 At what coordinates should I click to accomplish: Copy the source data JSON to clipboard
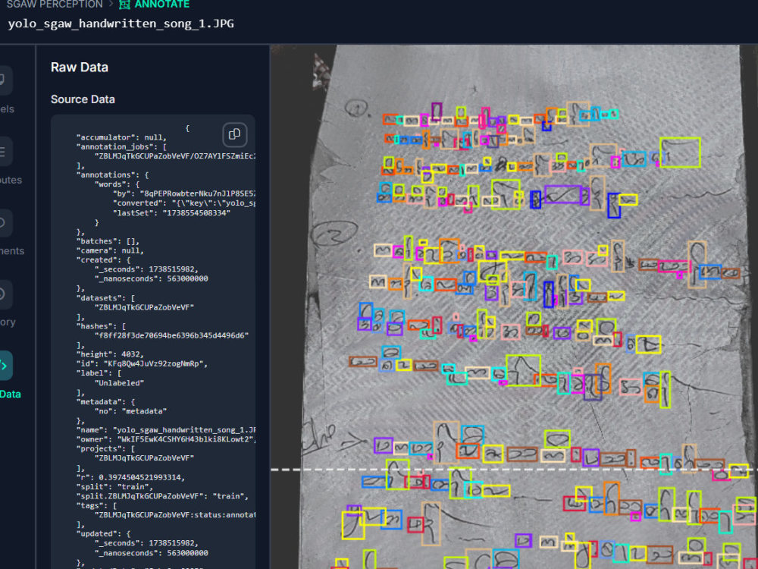click(234, 134)
